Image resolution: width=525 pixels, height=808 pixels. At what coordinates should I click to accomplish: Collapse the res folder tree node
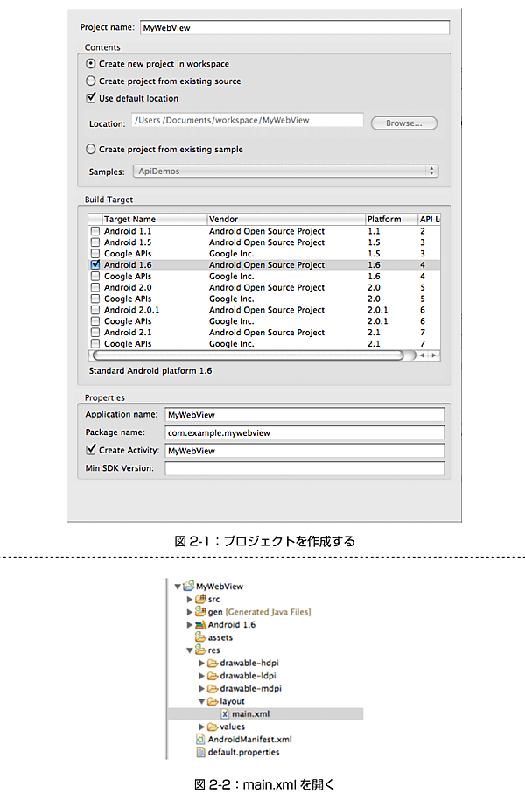click(x=189, y=650)
